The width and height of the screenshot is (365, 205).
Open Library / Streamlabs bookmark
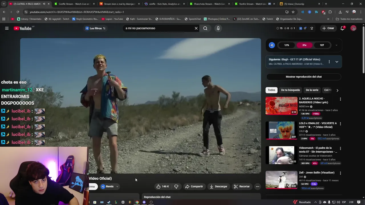click(x=29, y=19)
